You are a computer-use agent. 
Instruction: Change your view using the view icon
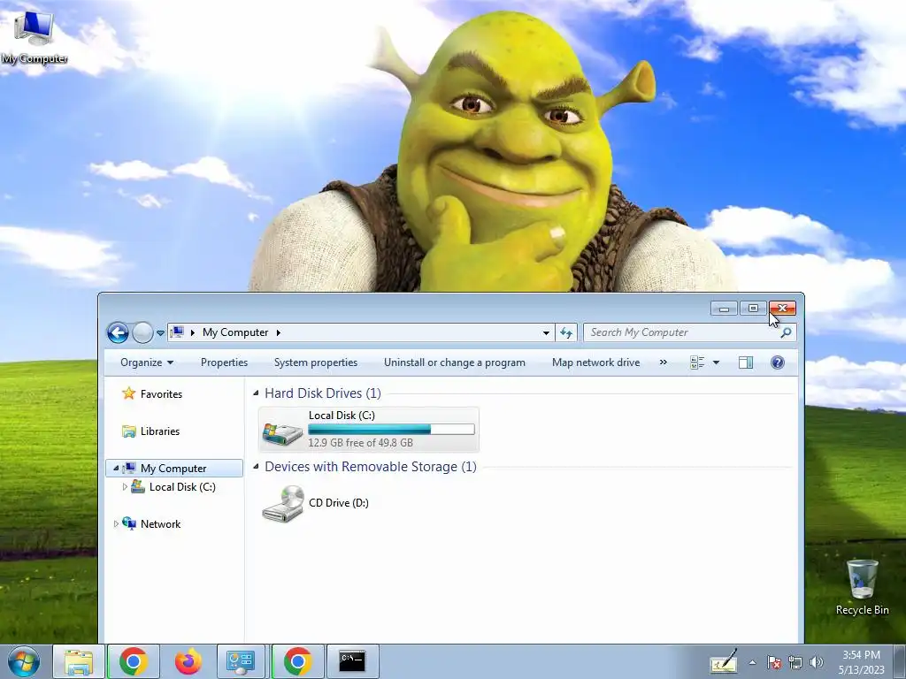[697, 362]
